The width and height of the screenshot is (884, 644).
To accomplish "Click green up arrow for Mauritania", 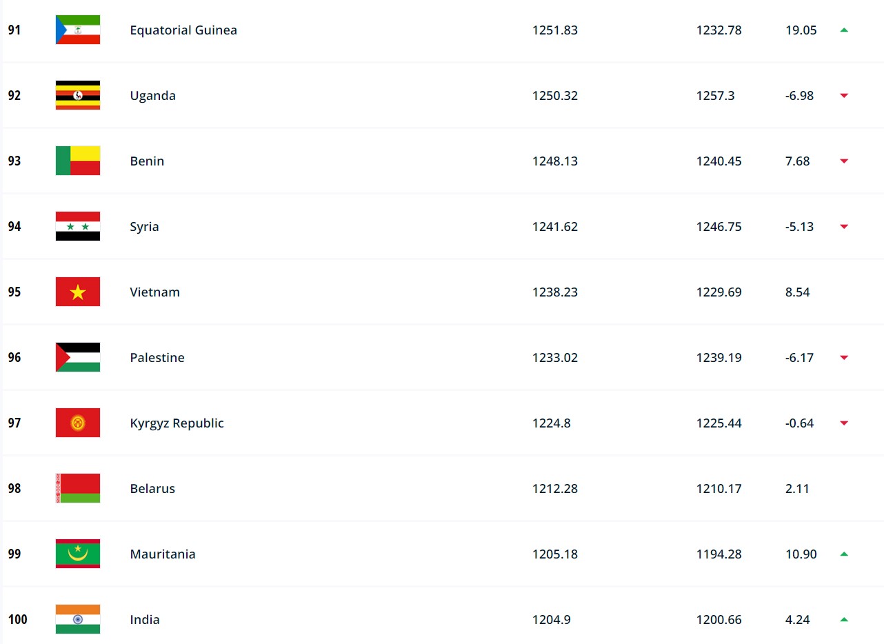I will (843, 554).
